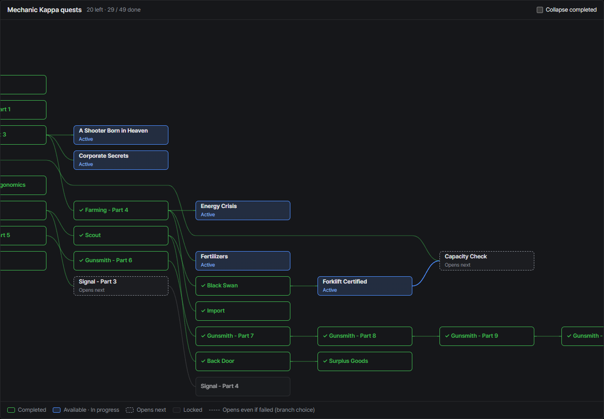Click the Active label under Fertilizers
604x419 pixels.
pos(208,265)
